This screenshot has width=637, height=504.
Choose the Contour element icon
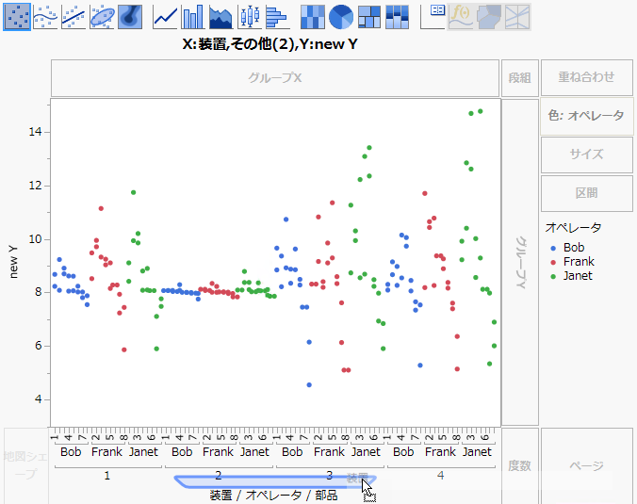[x=130, y=16]
